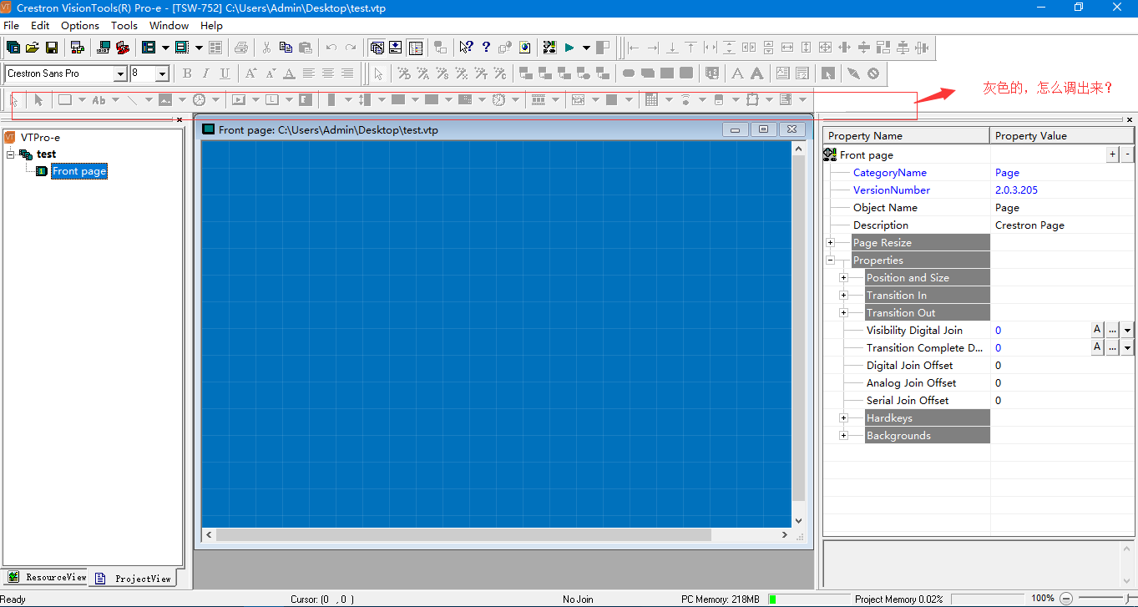Click the Open folder toolbar icon

pyautogui.click(x=33, y=48)
